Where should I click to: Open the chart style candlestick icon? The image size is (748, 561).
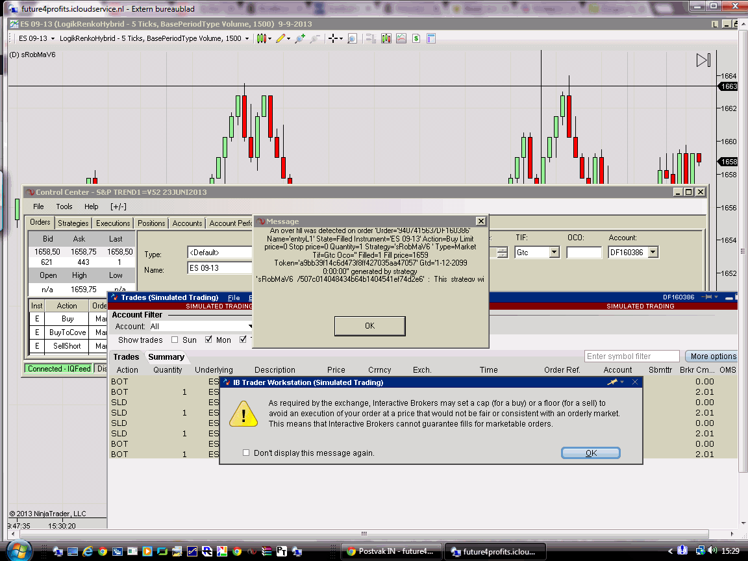[261, 38]
